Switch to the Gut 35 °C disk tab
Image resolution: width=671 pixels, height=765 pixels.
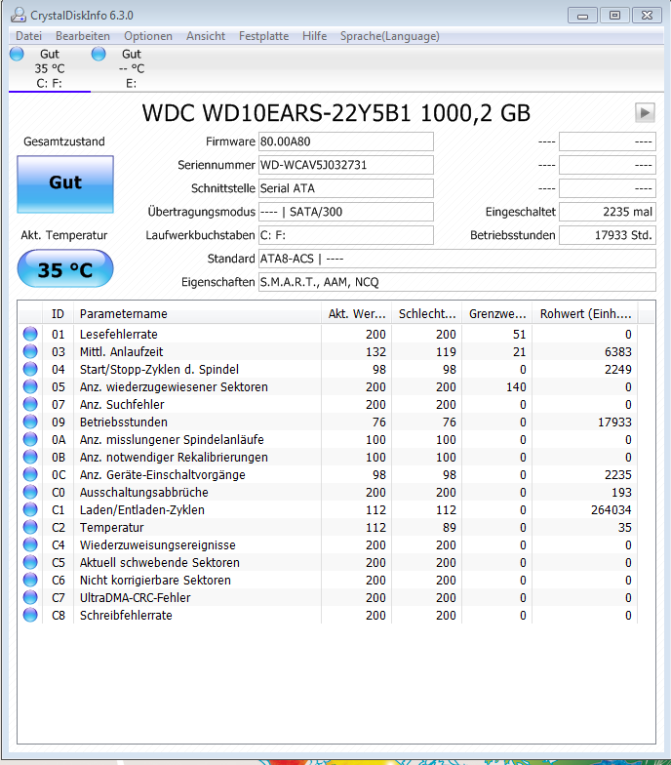49,68
